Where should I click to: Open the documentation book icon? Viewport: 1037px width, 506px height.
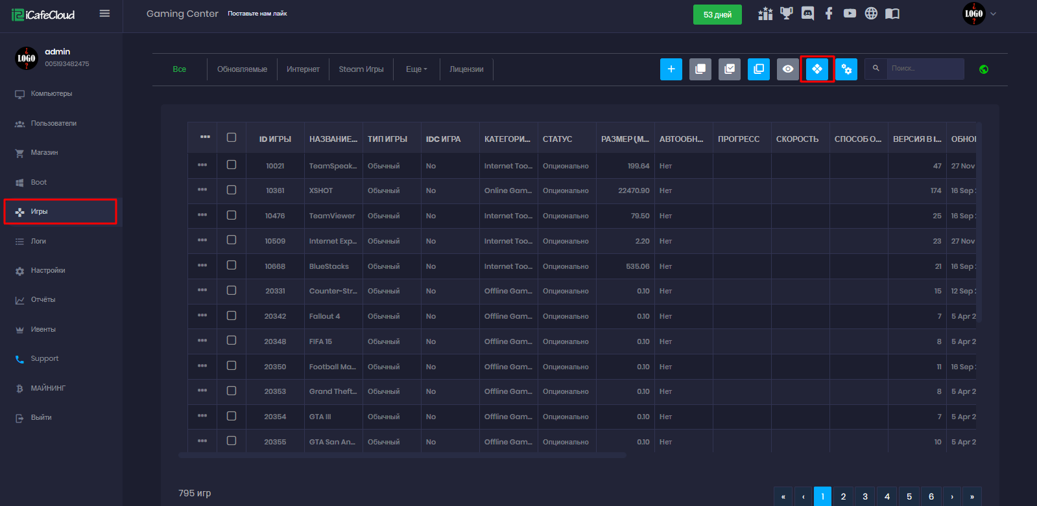click(x=892, y=14)
